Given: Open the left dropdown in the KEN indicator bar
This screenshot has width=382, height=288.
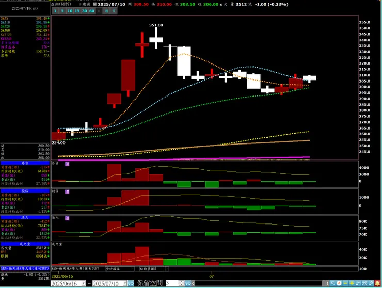Looking at the screenshot, I should (133, 269).
